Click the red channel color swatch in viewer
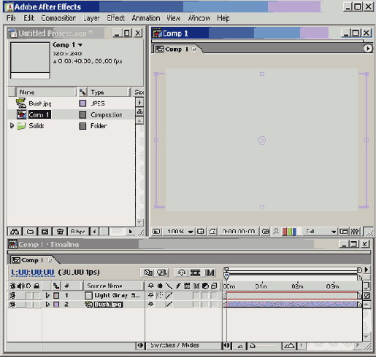Screen dimensions: 376x357 (284, 232)
